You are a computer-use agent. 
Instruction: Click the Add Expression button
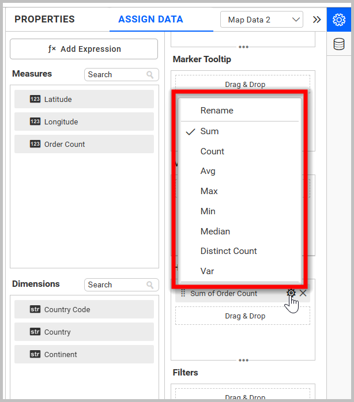[84, 49]
